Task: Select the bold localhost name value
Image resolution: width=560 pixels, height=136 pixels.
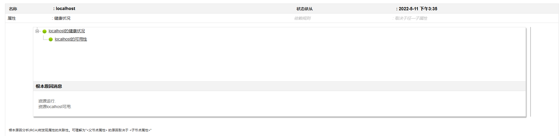Action: point(65,9)
